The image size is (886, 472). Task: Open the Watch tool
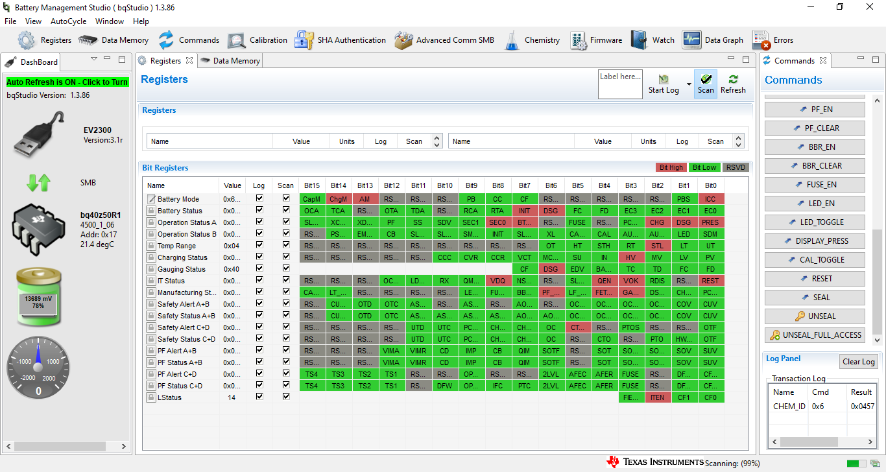click(x=653, y=40)
